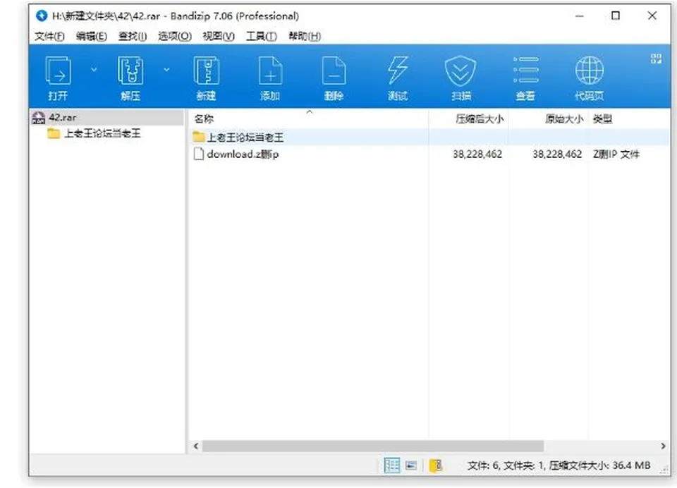Click the 代码页 (Code page) globe icon

point(590,78)
